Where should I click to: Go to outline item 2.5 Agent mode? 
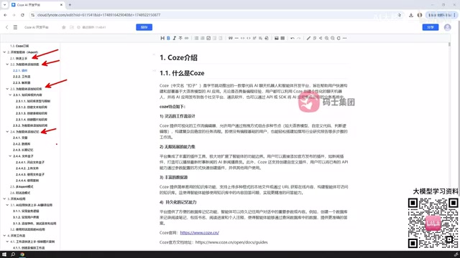click(22, 186)
